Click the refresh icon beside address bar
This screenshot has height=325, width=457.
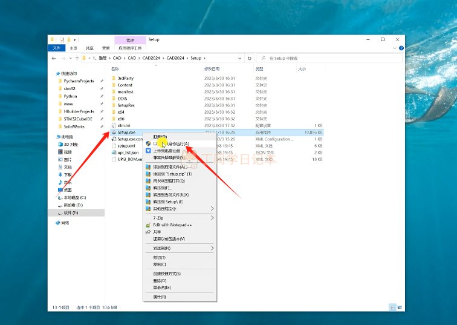[x=249, y=58]
